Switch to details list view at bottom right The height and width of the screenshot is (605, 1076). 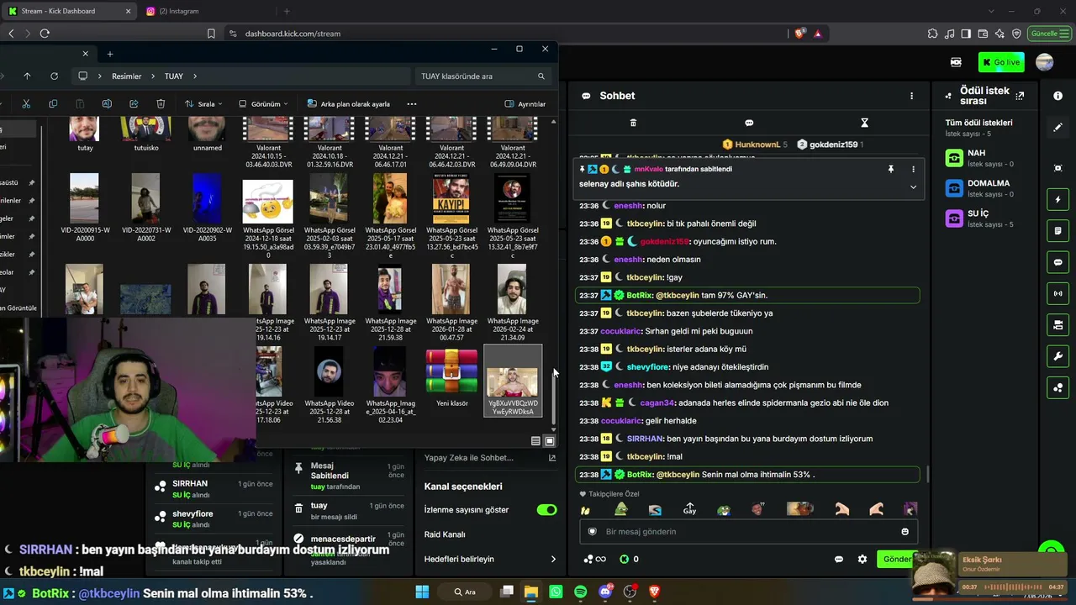(x=535, y=440)
